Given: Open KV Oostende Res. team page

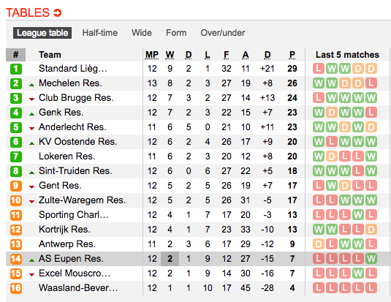Looking at the screenshot, I should [77, 142].
